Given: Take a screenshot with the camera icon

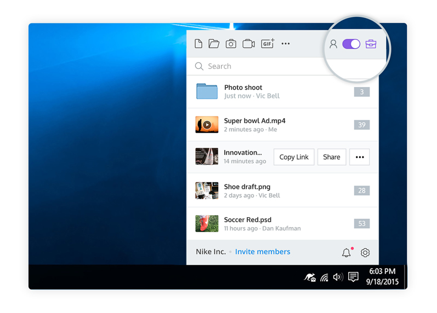Looking at the screenshot, I should point(231,44).
